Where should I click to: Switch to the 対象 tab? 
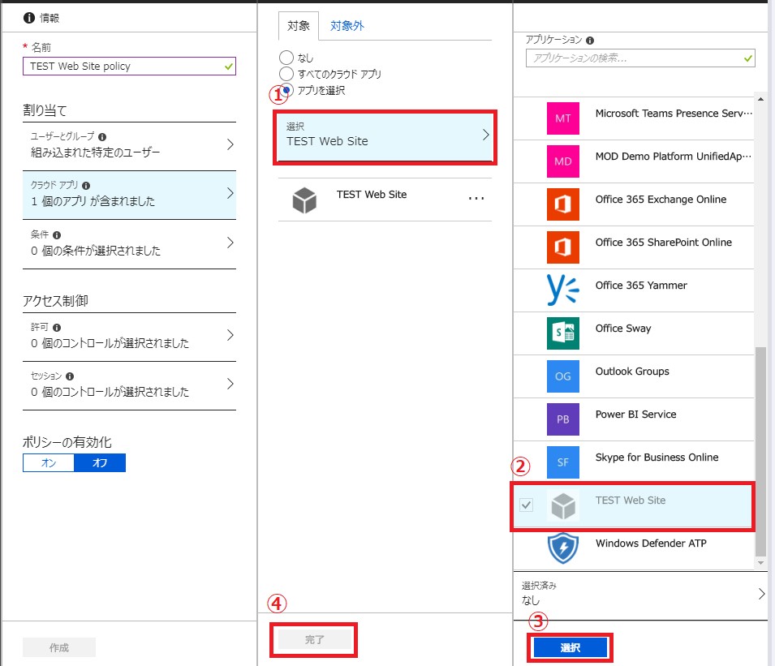point(299,26)
